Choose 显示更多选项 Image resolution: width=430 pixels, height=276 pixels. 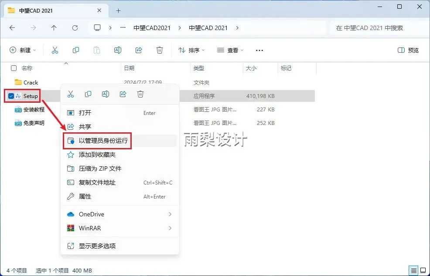tap(120, 246)
